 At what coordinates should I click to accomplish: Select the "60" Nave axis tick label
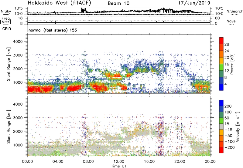[x=217, y=18]
